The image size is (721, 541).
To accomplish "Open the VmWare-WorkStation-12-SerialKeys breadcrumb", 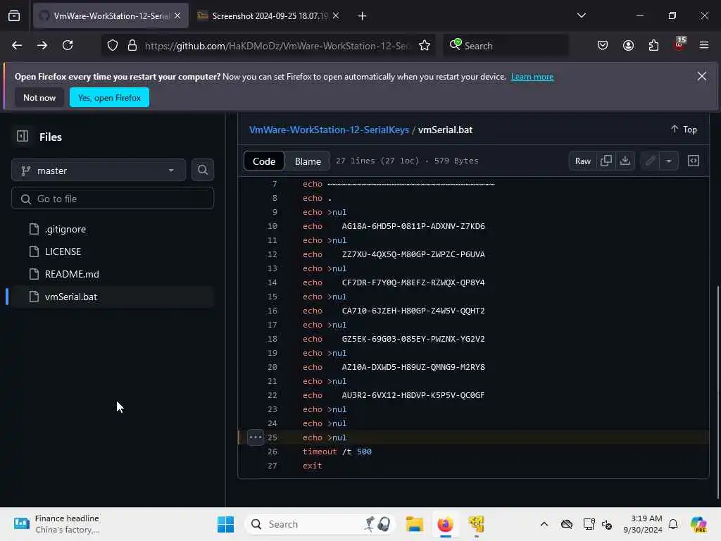I will [x=330, y=130].
